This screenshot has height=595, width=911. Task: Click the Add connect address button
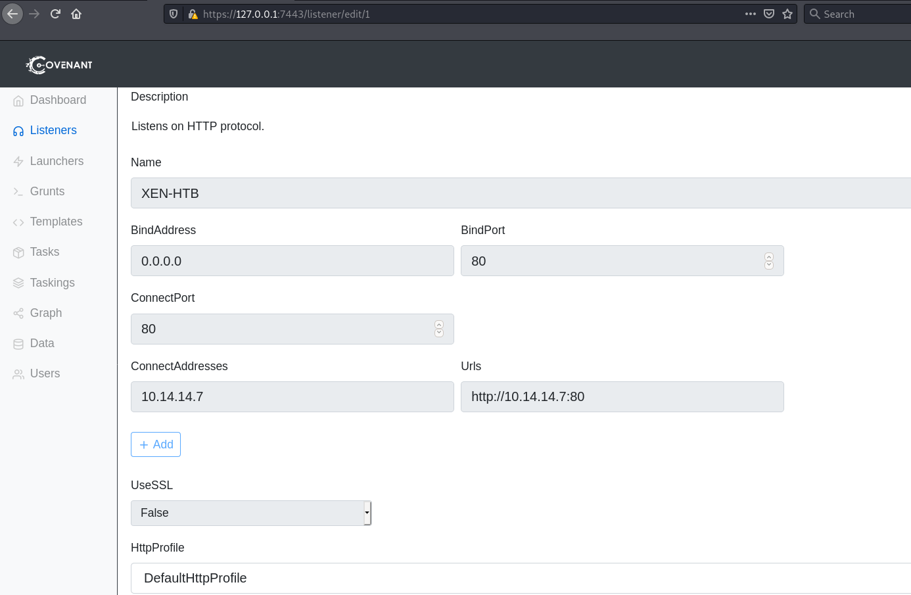(x=156, y=444)
